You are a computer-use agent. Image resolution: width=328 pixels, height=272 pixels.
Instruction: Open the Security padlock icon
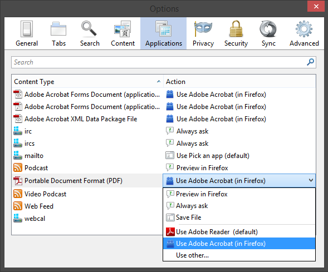click(x=236, y=28)
